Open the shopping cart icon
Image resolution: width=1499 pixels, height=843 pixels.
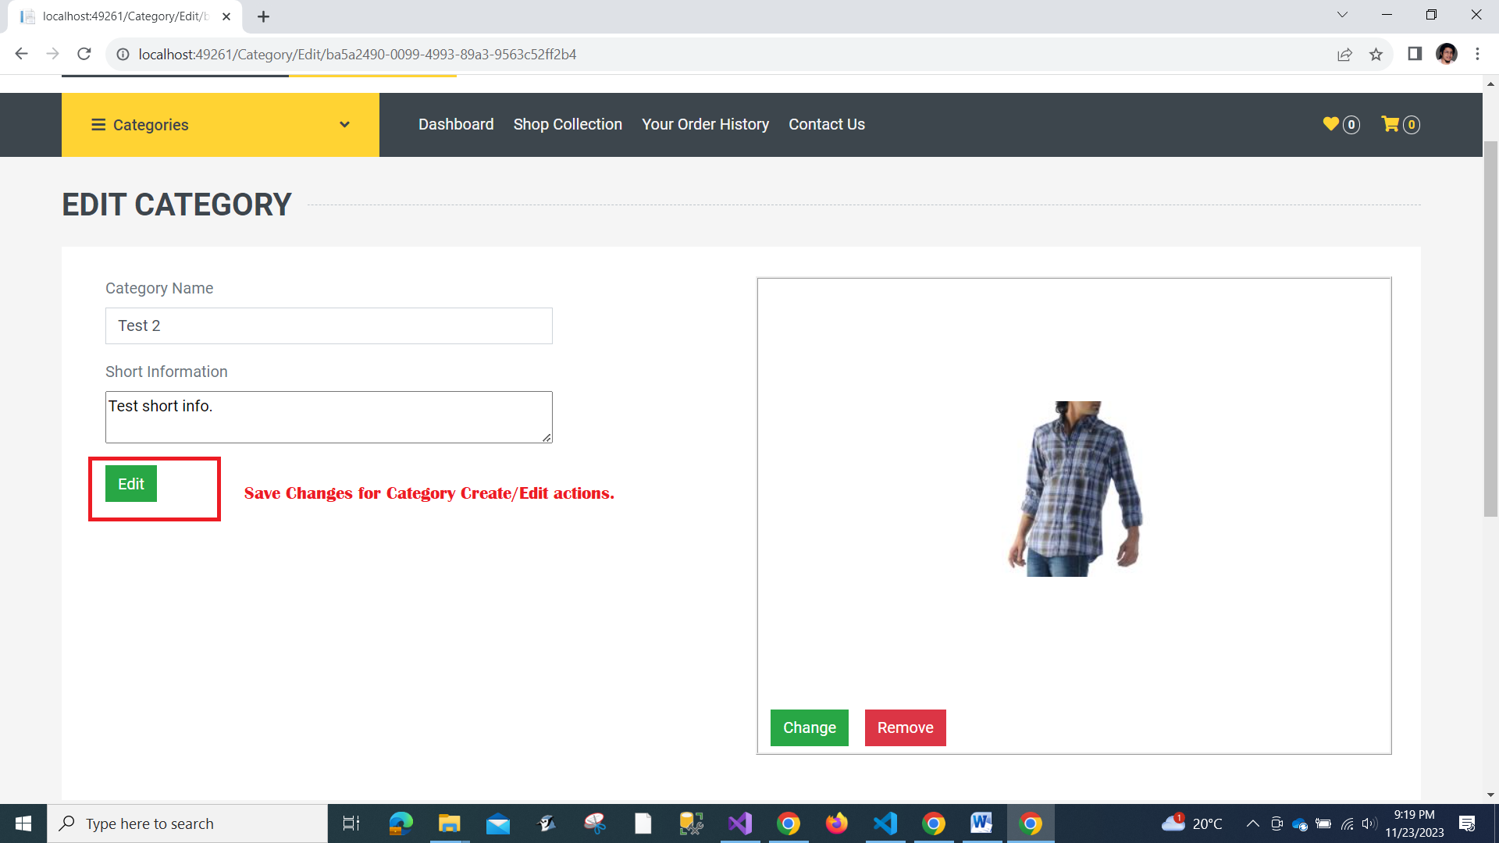pos(1390,124)
